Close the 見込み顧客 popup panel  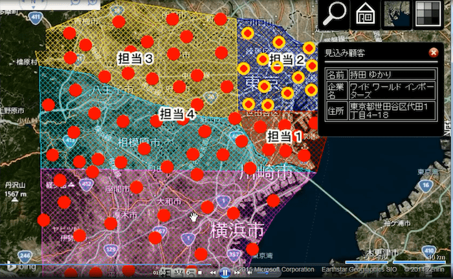click(434, 53)
